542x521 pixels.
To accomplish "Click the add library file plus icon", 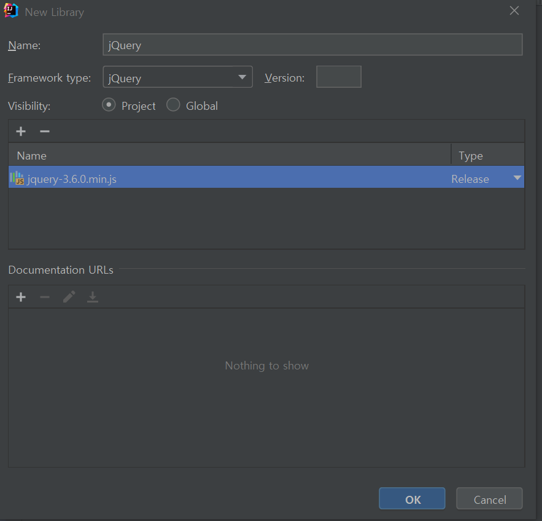I will point(21,131).
